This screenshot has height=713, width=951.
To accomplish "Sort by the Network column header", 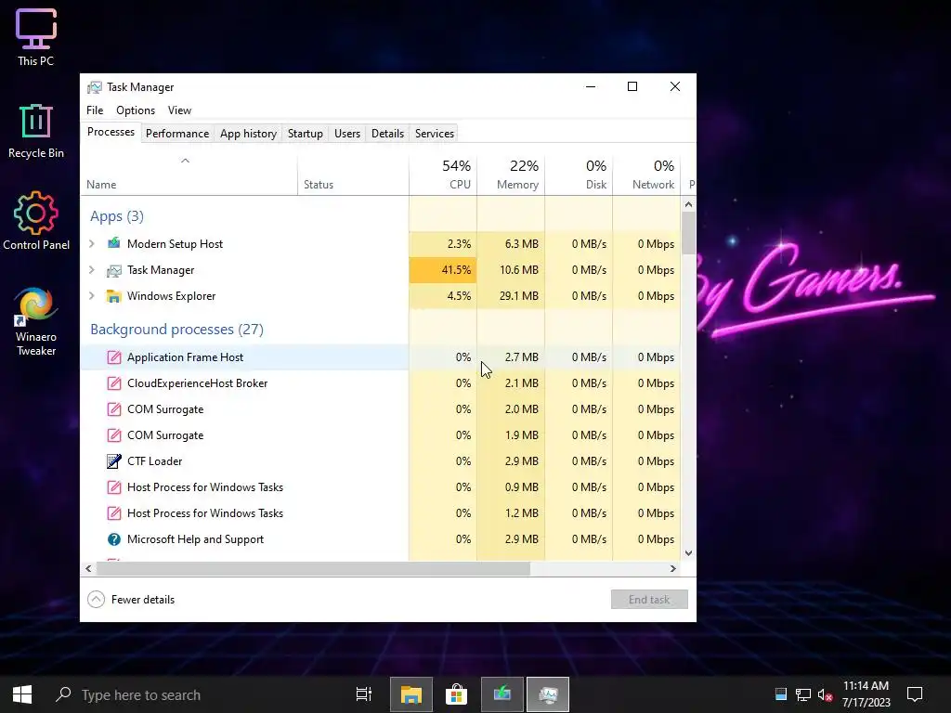I will click(646, 175).
